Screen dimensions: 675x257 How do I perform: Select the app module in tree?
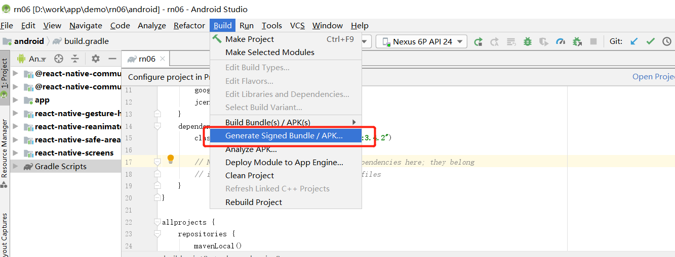pos(66,100)
